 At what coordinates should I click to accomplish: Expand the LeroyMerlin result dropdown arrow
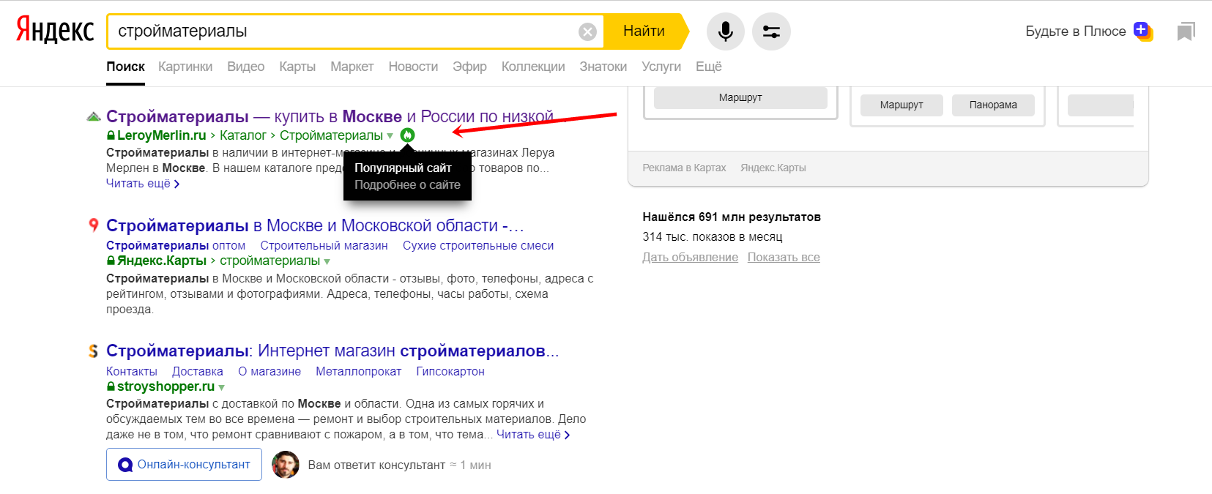390,136
